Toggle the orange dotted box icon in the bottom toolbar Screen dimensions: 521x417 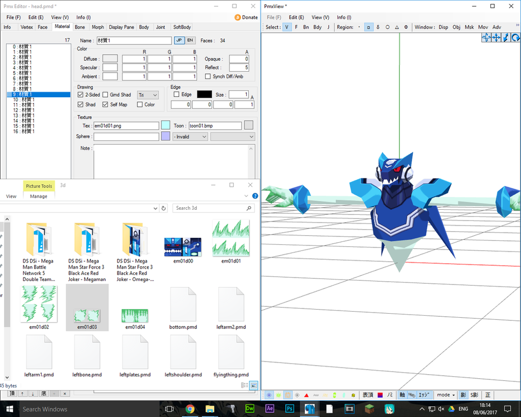pos(288,395)
